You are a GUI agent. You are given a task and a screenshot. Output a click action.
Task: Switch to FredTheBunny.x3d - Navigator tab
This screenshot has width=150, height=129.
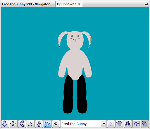pos(26,4)
